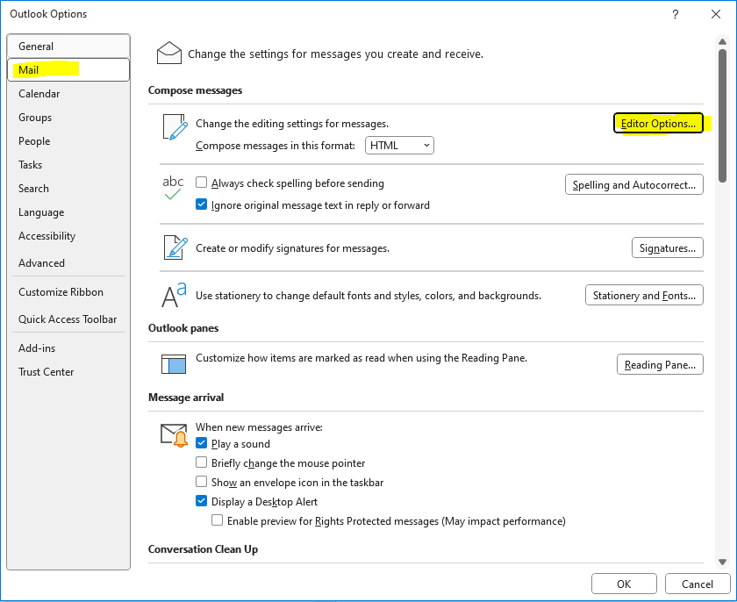This screenshot has width=737, height=602.
Task: Open the message format HTML dropdown
Action: 399,145
